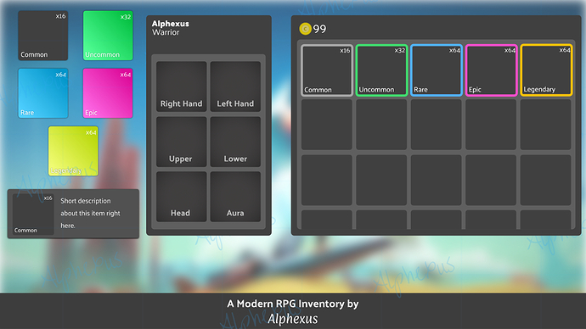This screenshot has height=329, width=586.
Task: Select the pink-bordered Epic inventory item
Action: pyautogui.click(x=491, y=70)
